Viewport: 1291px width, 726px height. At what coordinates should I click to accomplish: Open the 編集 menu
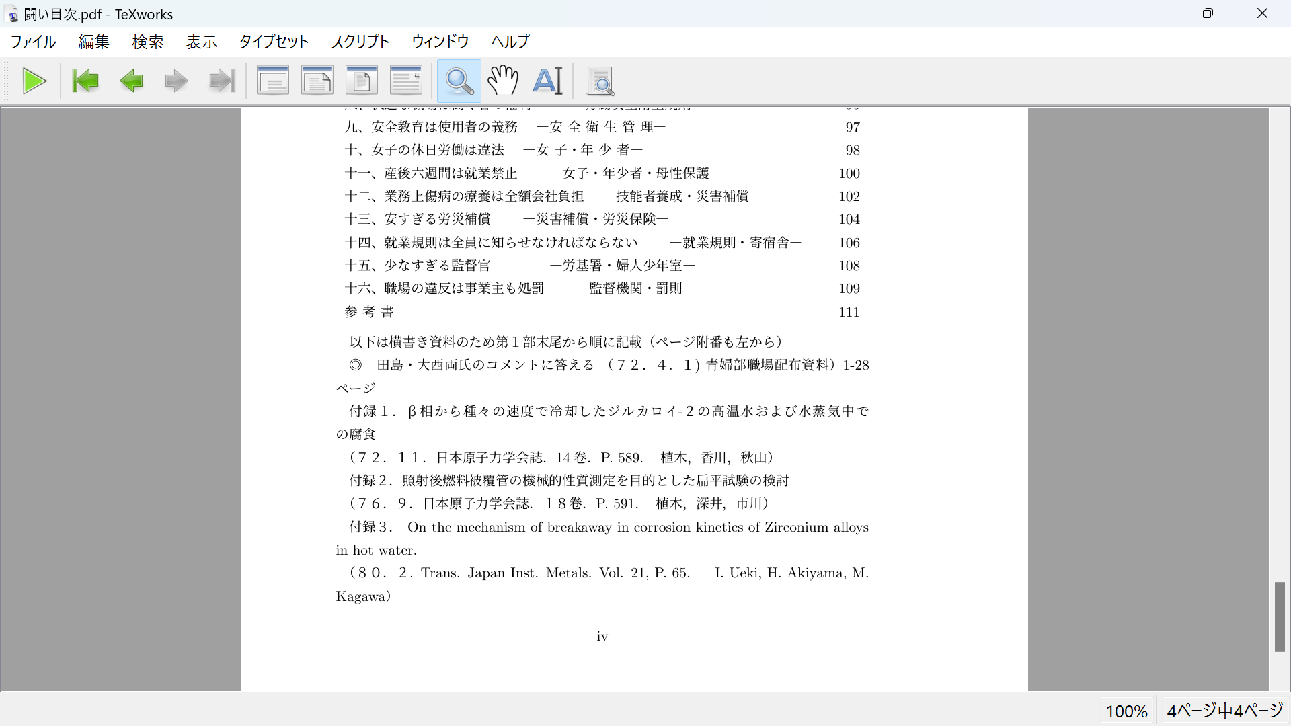(x=94, y=42)
